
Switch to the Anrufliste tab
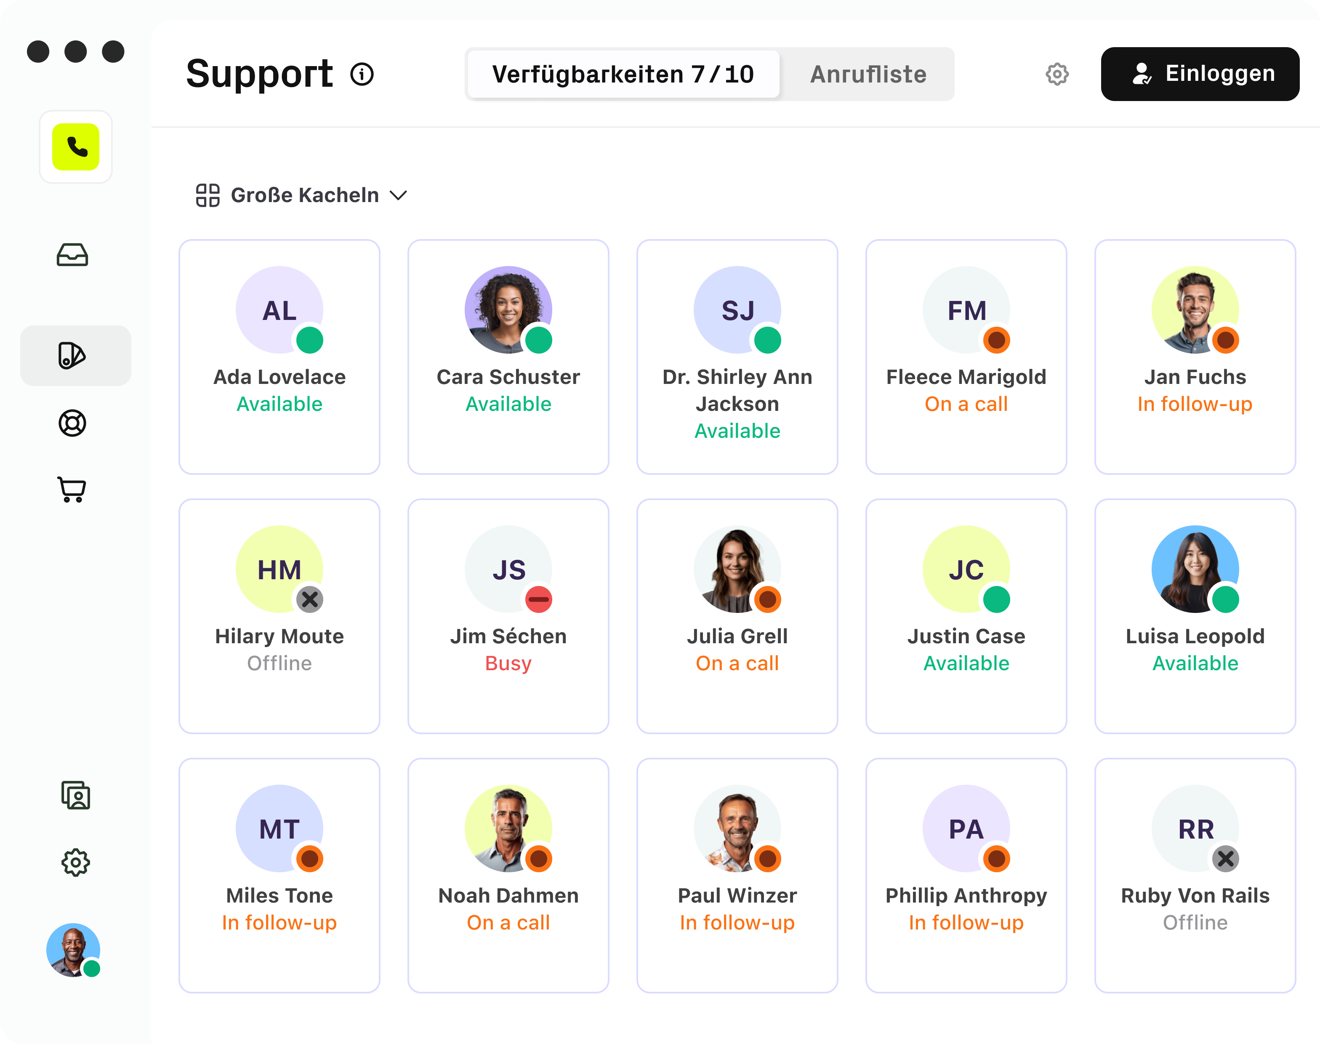pos(868,75)
